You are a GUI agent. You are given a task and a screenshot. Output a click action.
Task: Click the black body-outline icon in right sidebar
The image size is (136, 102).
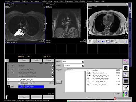point(126,68)
